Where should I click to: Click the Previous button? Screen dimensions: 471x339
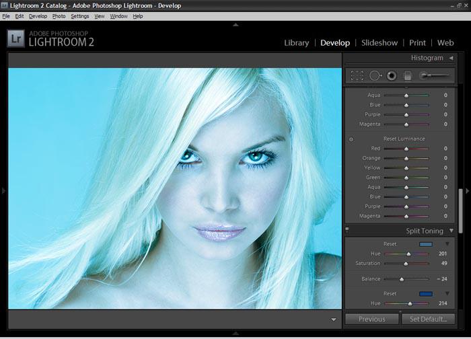pos(372,319)
